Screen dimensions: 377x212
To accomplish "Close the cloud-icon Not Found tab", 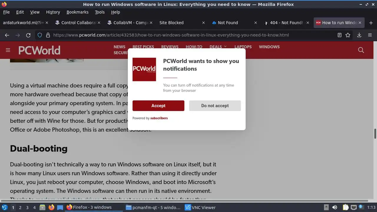I will (x=256, y=23).
